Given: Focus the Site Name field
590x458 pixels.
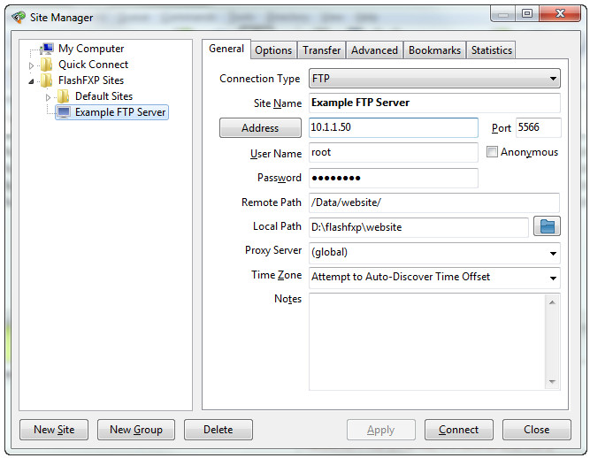Looking at the screenshot, I should click(x=434, y=103).
